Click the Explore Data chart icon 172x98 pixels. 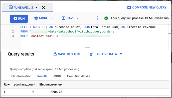pyautogui.click(x=91, y=54)
